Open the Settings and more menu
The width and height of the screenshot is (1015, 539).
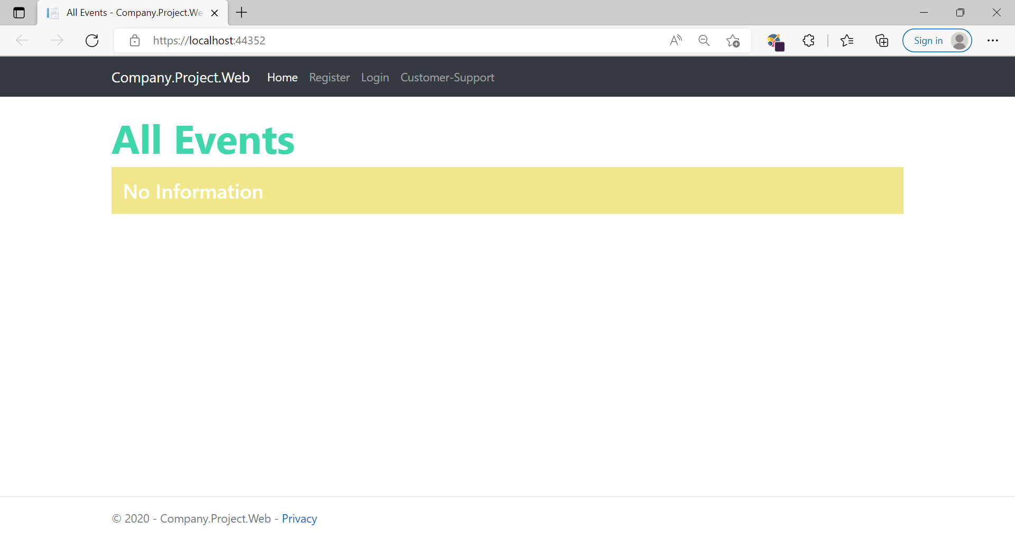tap(993, 40)
